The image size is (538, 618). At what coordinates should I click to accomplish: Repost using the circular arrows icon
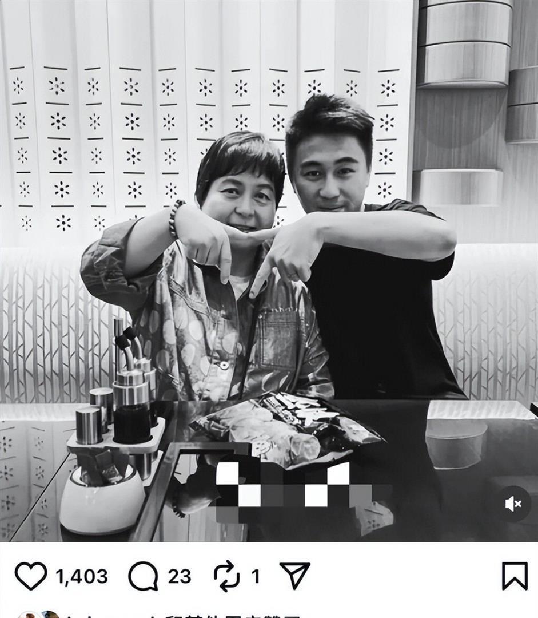click(x=226, y=576)
